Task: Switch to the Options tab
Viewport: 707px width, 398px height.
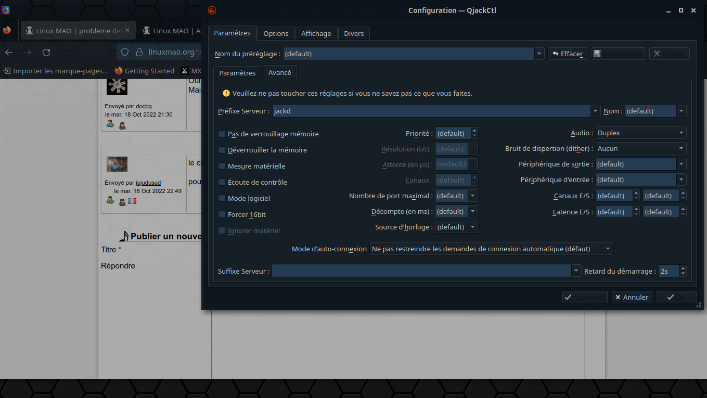Action: coord(276,33)
